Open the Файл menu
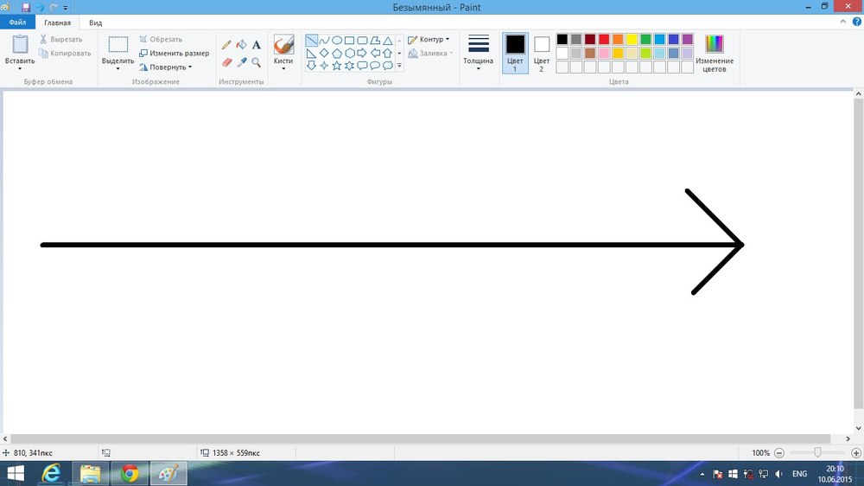864x486 pixels. pos(17,22)
